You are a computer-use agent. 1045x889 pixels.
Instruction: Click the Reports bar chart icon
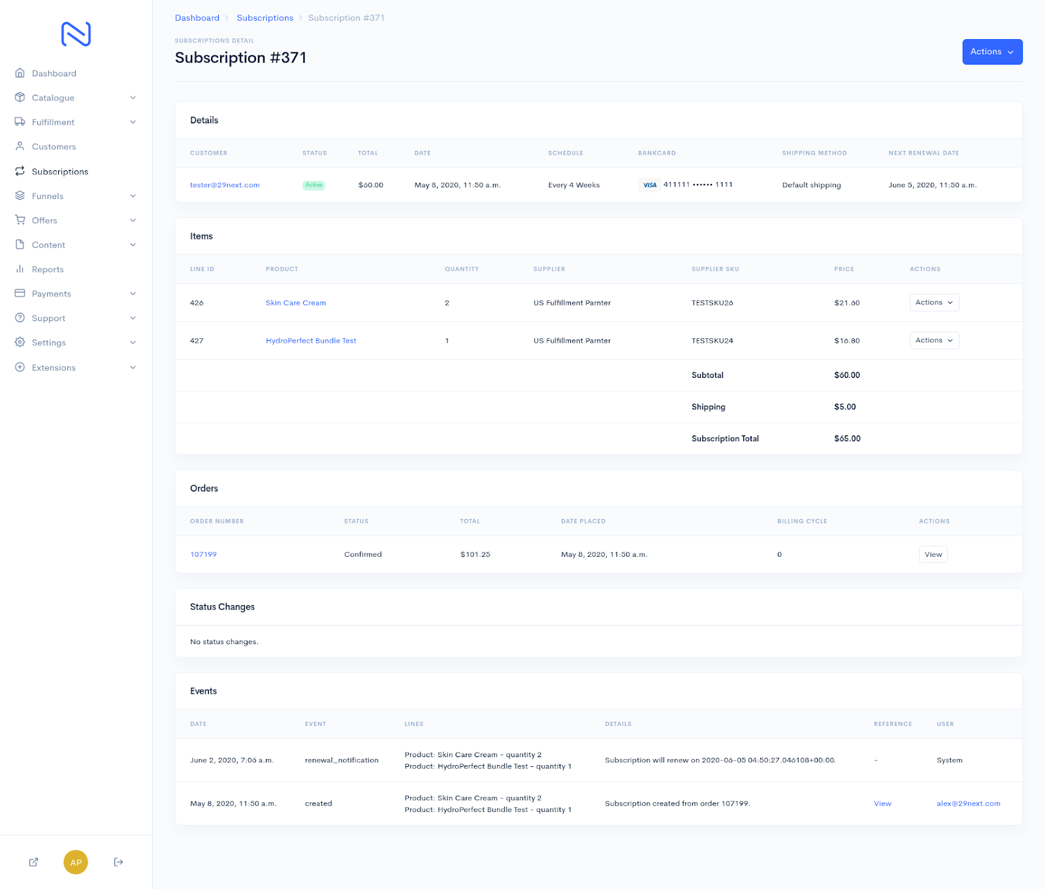(20, 269)
